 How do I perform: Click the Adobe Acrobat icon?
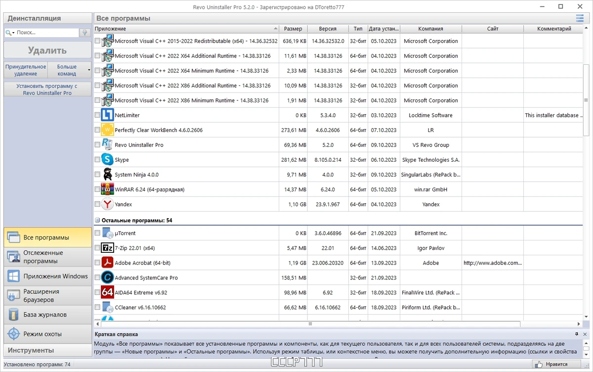pos(107,263)
